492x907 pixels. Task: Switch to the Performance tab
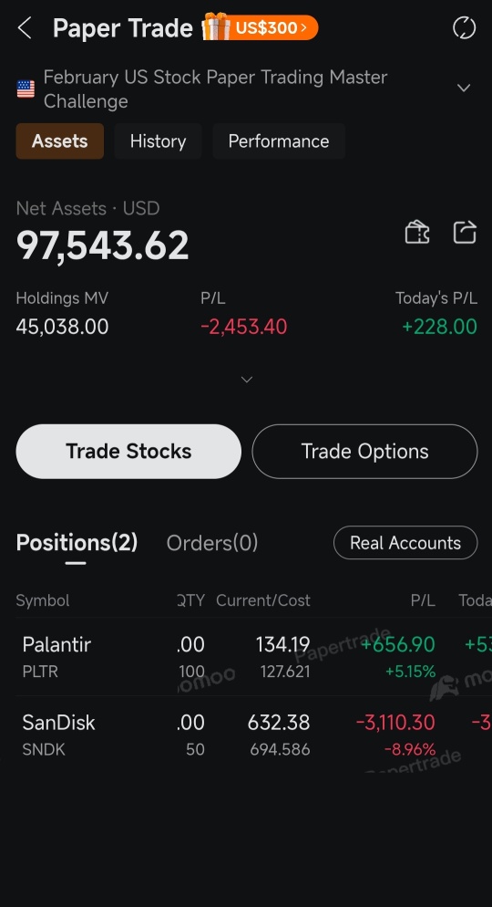tap(279, 141)
